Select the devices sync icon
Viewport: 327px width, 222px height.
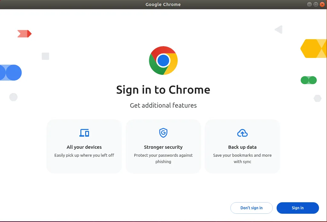point(84,133)
